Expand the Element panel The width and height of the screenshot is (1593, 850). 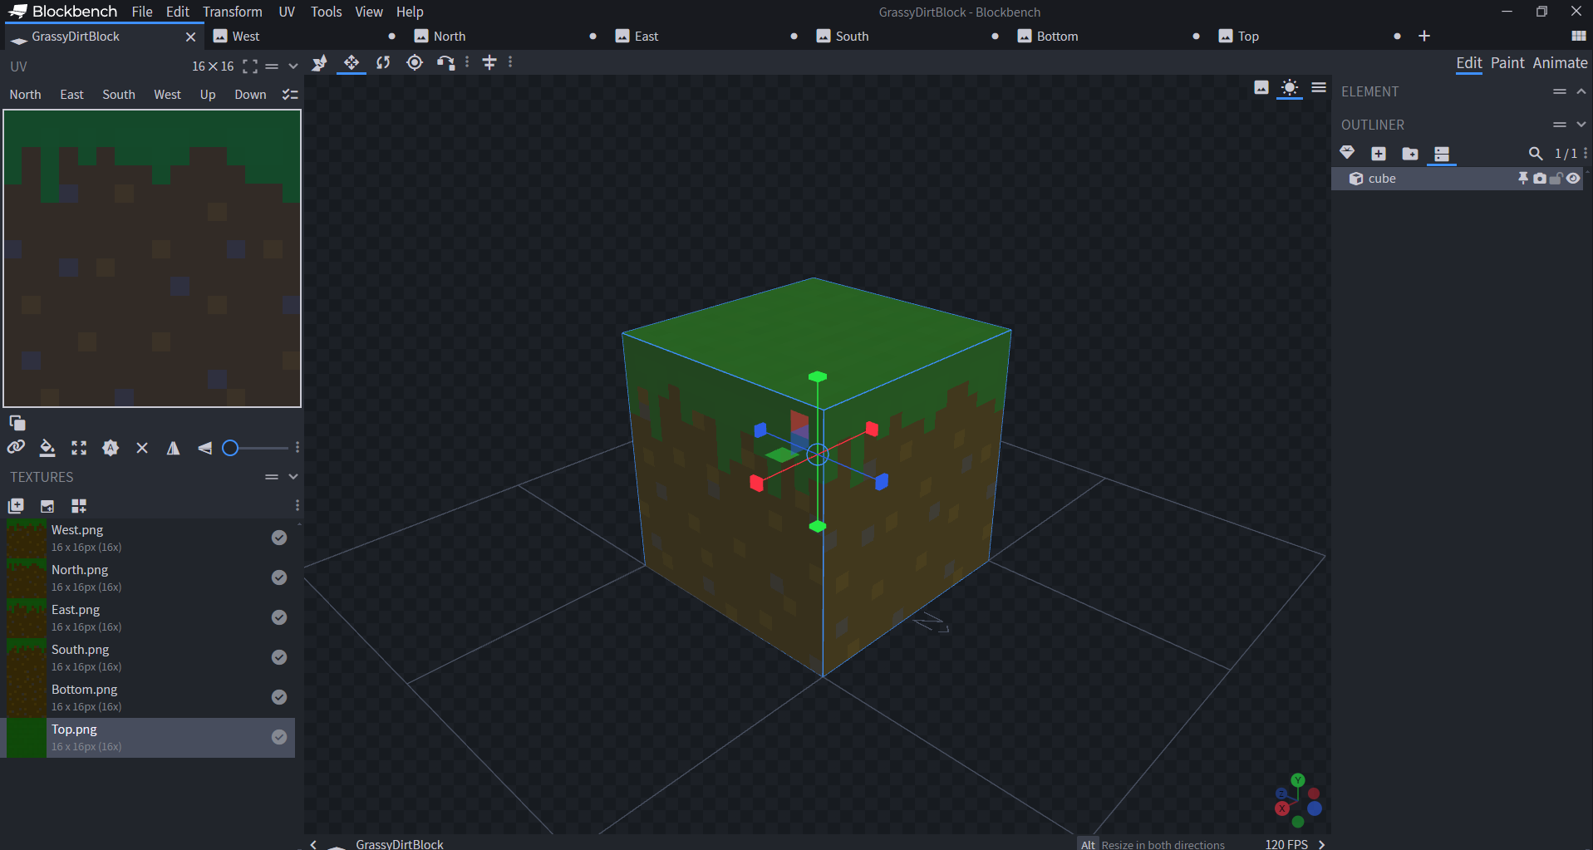[1581, 91]
